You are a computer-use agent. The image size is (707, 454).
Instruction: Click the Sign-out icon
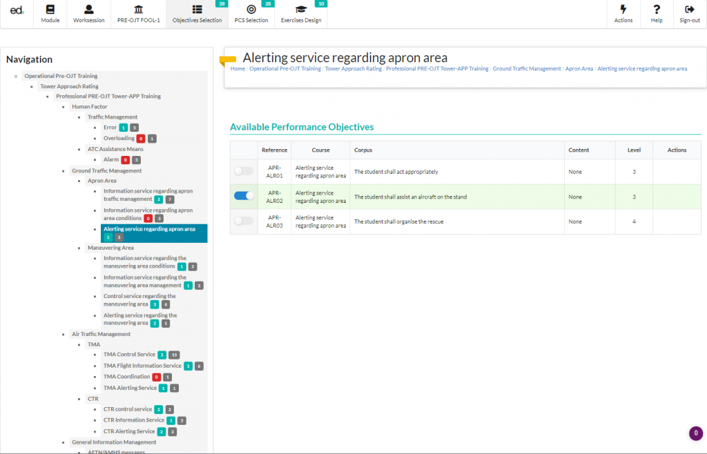690,10
